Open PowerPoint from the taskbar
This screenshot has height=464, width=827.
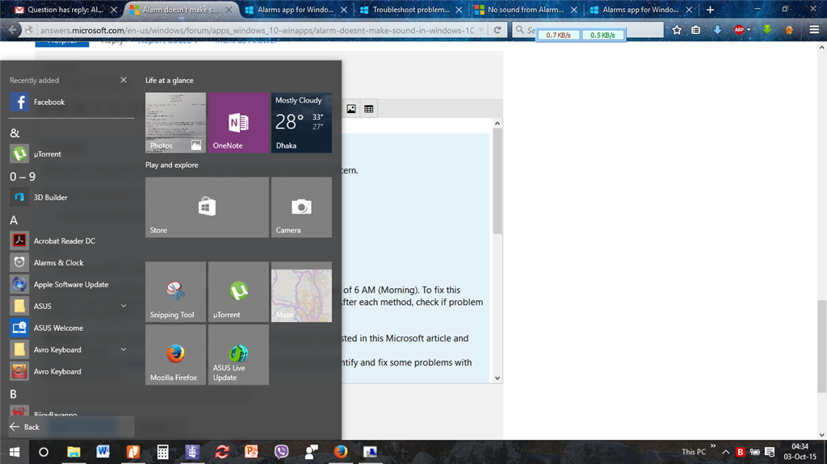pyautogui.click(x=252, y=452)
